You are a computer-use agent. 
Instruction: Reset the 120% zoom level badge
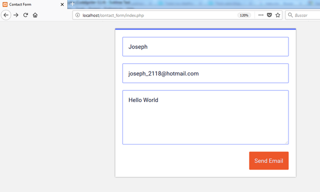pyautogui.click(x=244, y=15)
